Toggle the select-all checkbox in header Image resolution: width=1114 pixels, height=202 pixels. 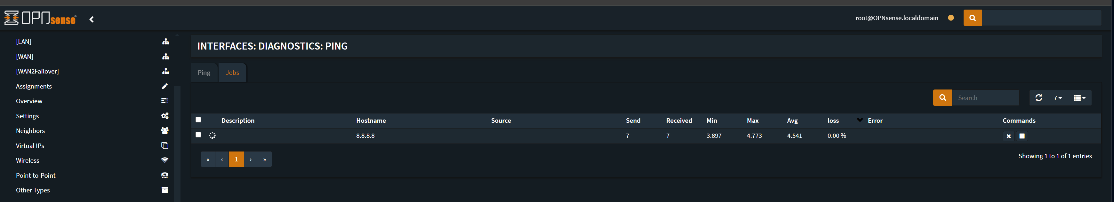(x=198, y=120)
